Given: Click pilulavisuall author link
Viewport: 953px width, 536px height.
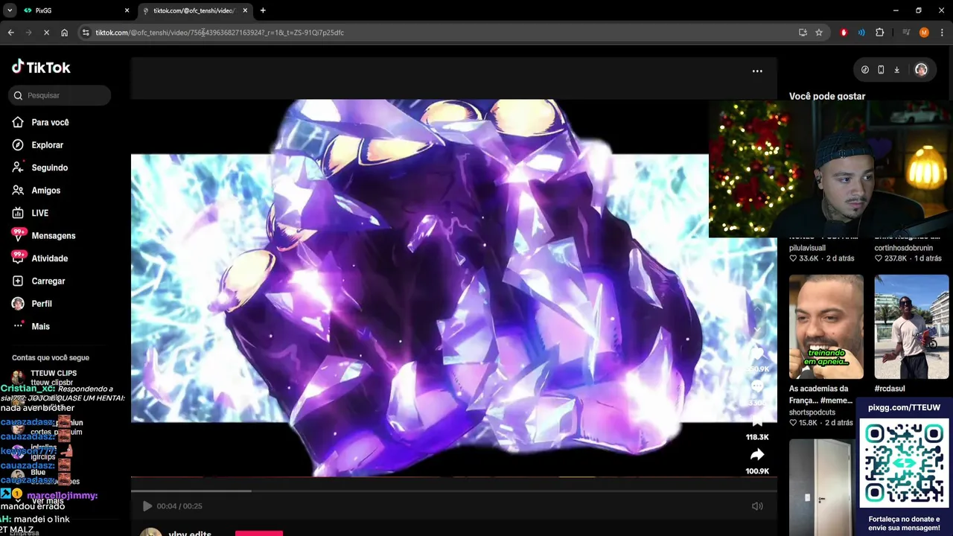Looking at the screenshot, I should (808, 248).
